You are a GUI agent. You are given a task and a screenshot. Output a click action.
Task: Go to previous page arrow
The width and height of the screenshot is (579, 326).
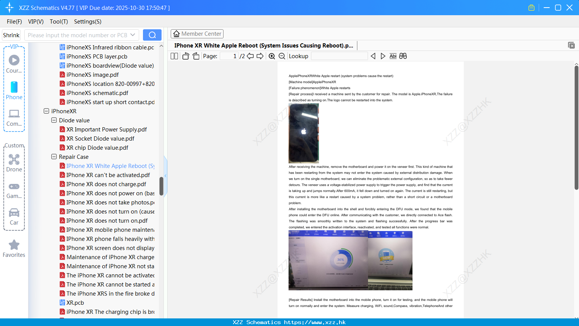[x=250, y=56]
